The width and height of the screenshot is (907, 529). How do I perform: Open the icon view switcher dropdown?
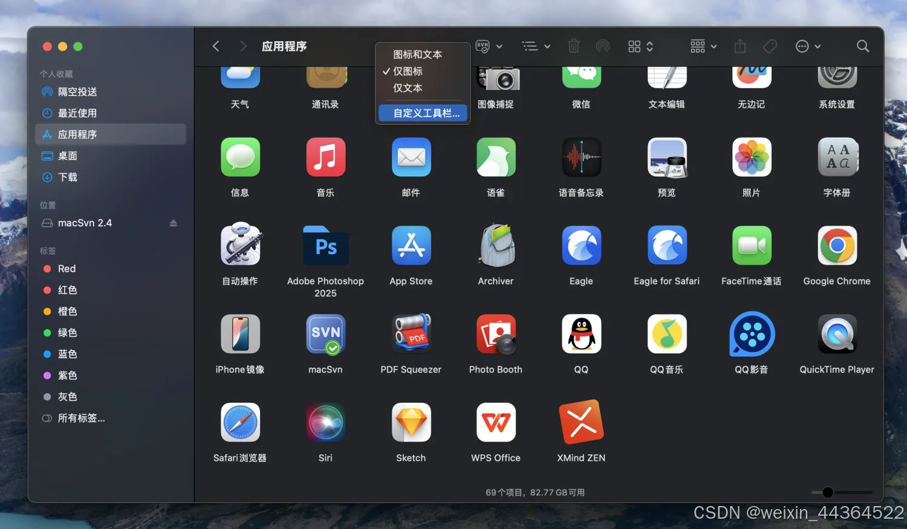click(641, 46)
